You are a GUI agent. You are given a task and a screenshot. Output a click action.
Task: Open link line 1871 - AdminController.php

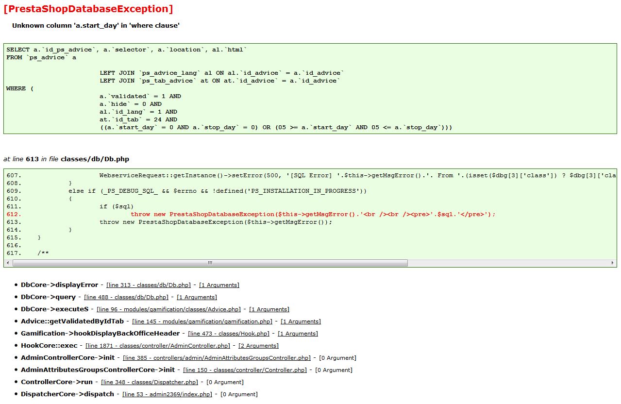click(x=158, y=346)
